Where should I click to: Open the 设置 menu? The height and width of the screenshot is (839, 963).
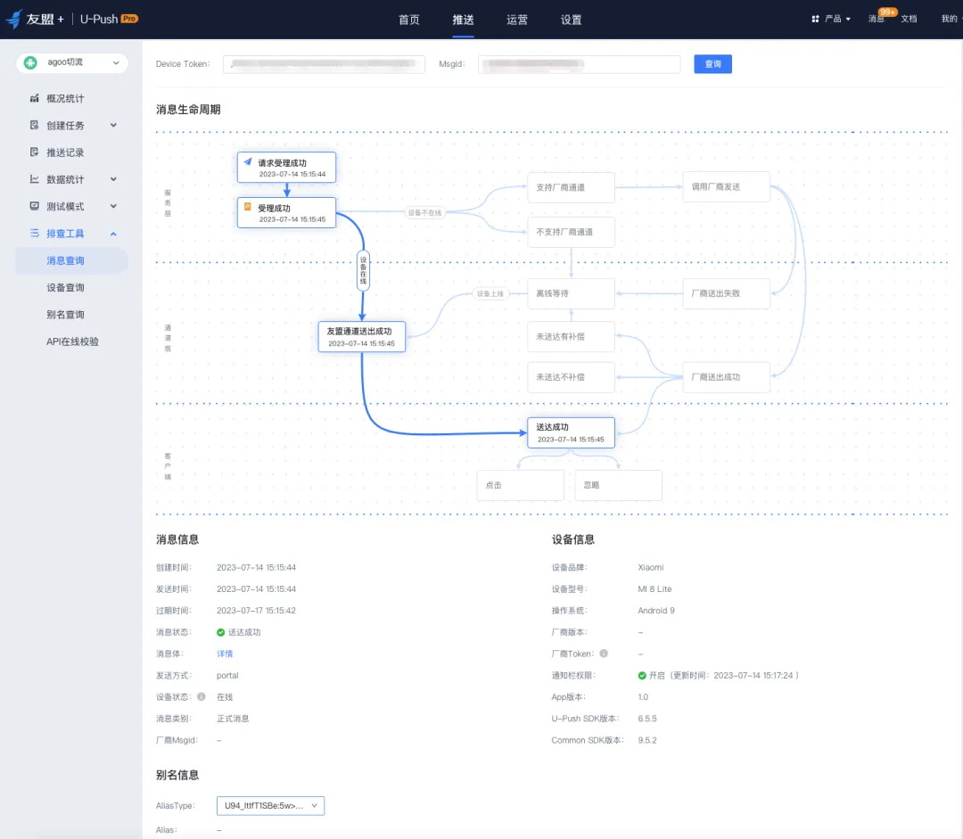point(571,18)
